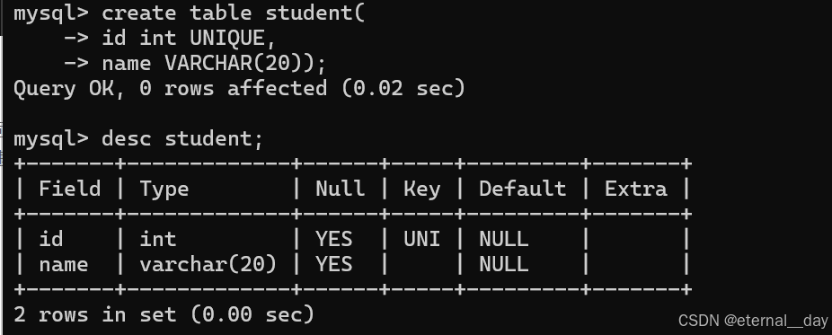Click the NULL default in name row

[x=503, y=264]
